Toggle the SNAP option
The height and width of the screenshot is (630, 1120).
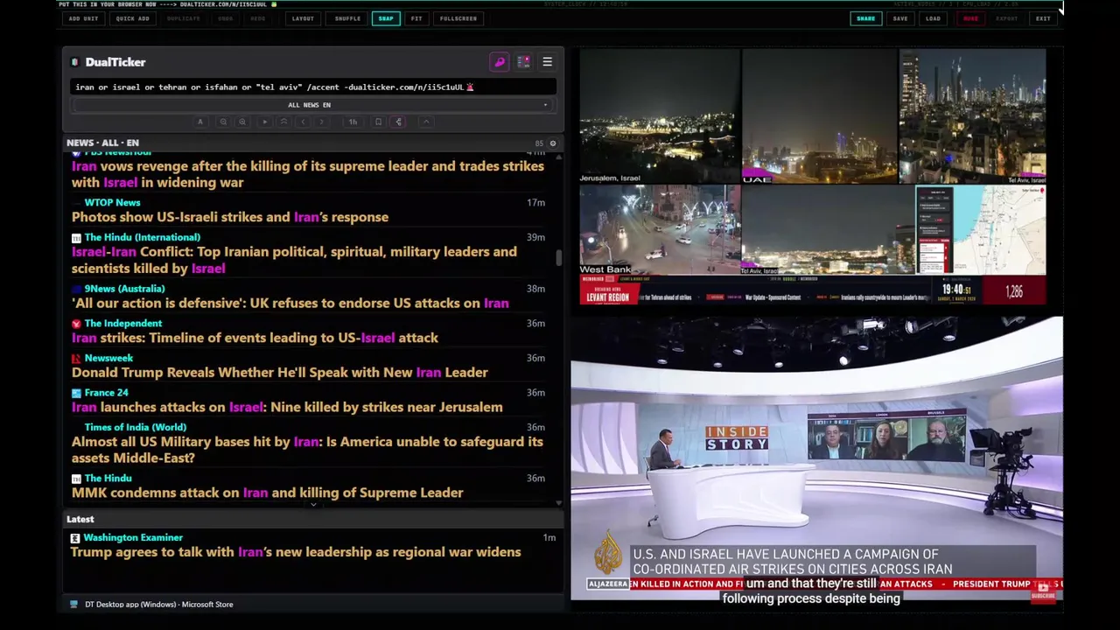386,18
